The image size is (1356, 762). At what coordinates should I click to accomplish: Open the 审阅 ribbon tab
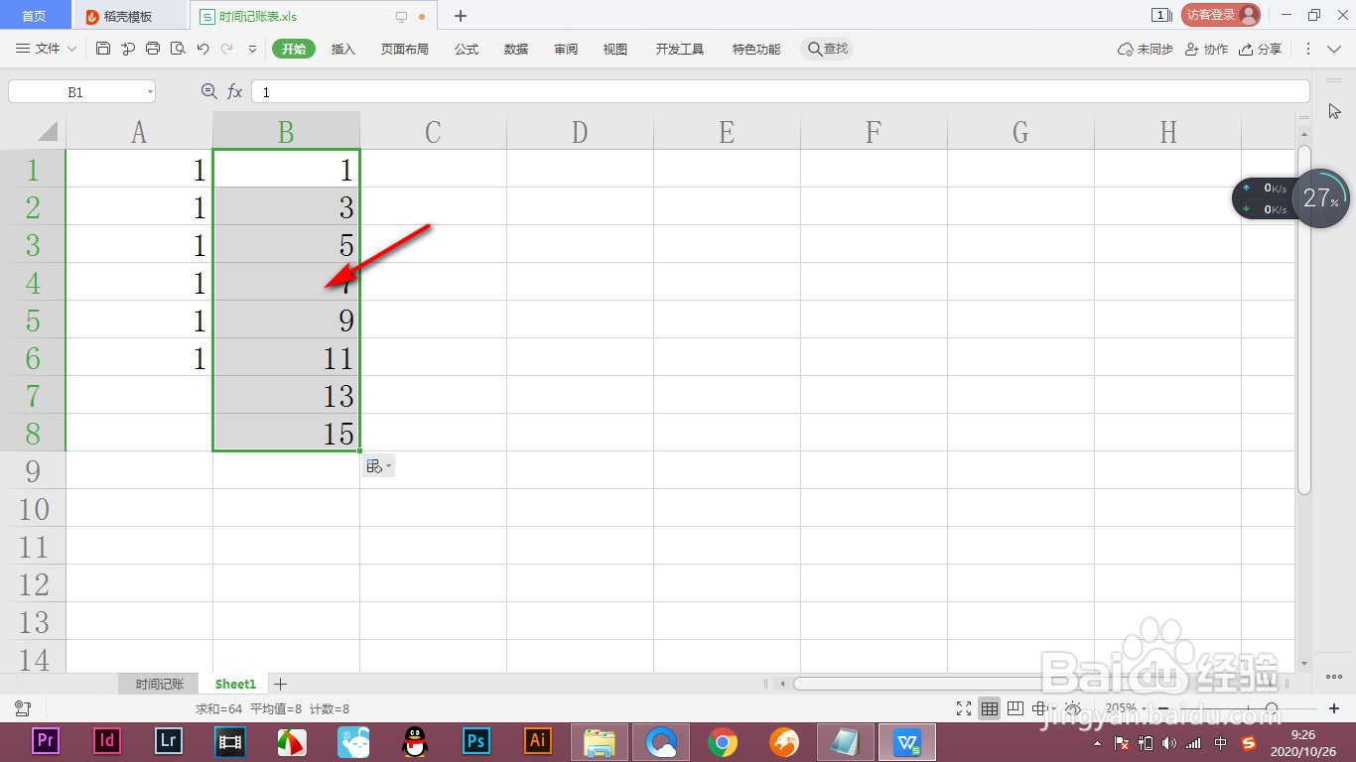coord(566,49)
